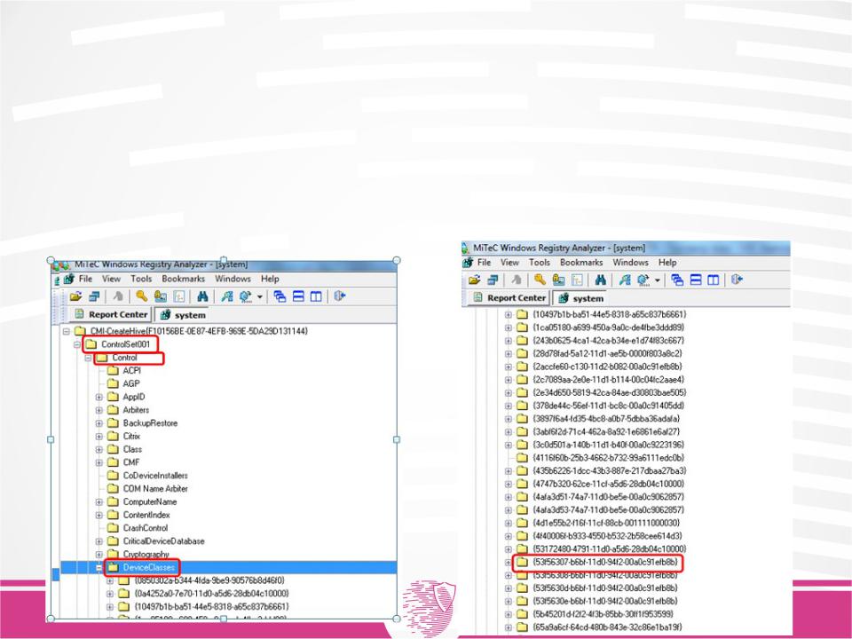Open the Bookmarks menu in left window

pyautogui.click(x=183, y=279)
